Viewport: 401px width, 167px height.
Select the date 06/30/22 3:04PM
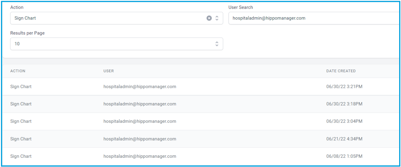[x=344, y=121]
